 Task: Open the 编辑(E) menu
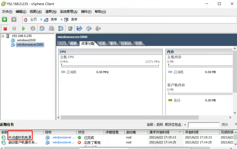click(x=21, y=12)
